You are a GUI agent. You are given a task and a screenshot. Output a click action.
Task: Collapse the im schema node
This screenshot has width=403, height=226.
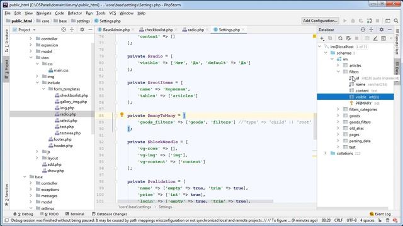332,59
